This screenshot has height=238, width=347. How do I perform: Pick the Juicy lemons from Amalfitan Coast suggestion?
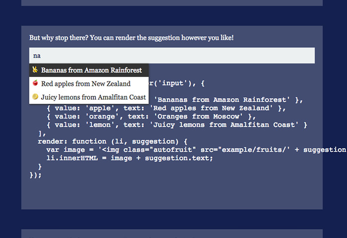[89, 97]
